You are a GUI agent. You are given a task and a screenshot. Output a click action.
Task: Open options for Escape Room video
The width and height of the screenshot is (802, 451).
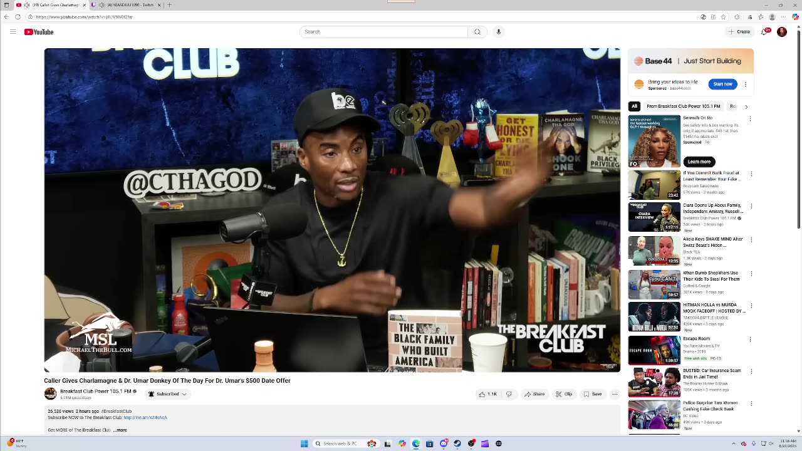pos(751,339)
